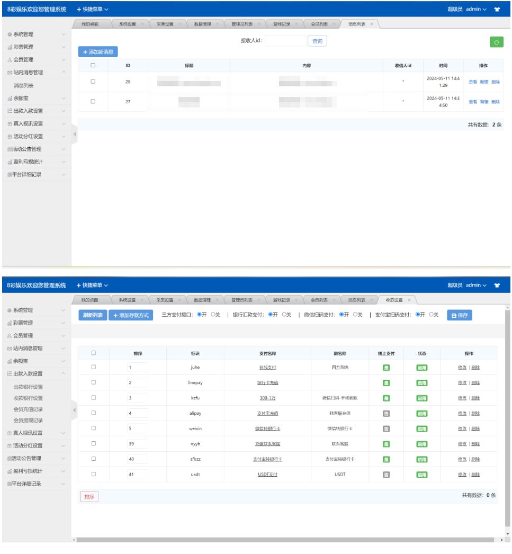The image size is (512, 554).
Task: Switch to the 收款设置 tab
Action: pyautogui.click(x=394, y=300)
